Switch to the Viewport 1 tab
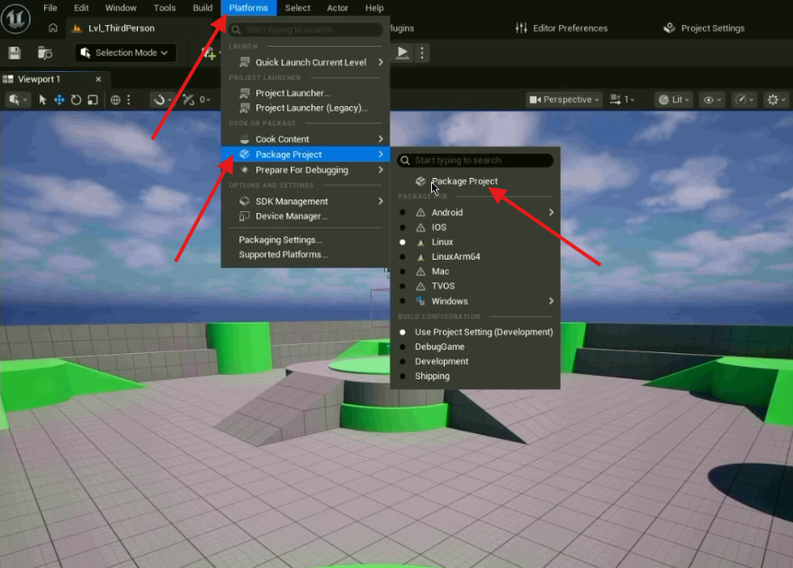 (x=39, y=79)
